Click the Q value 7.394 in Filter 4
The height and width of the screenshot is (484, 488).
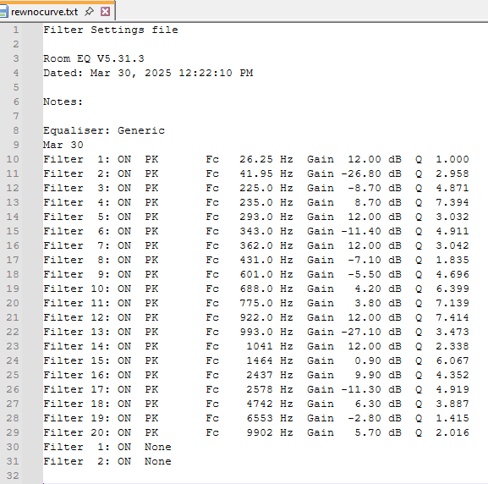click(452, 202)
